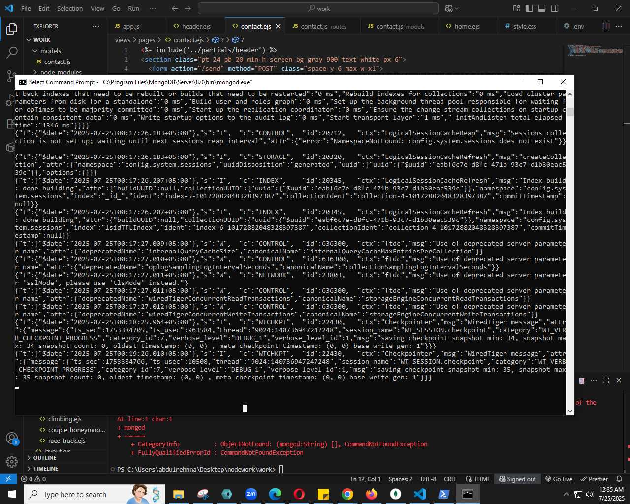Switch to the style.css tab

pyautogui.click(x=524, y=26)
